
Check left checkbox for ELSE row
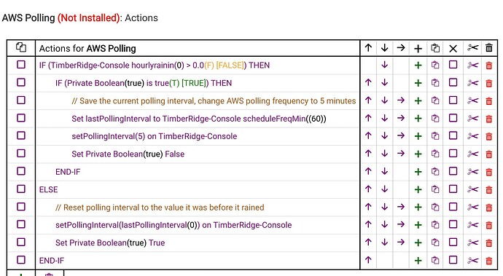tap(21, 189)
